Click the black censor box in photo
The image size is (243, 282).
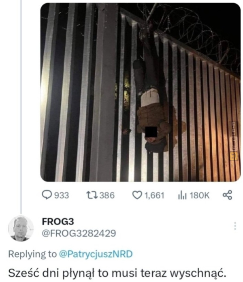tap(151, 132)
